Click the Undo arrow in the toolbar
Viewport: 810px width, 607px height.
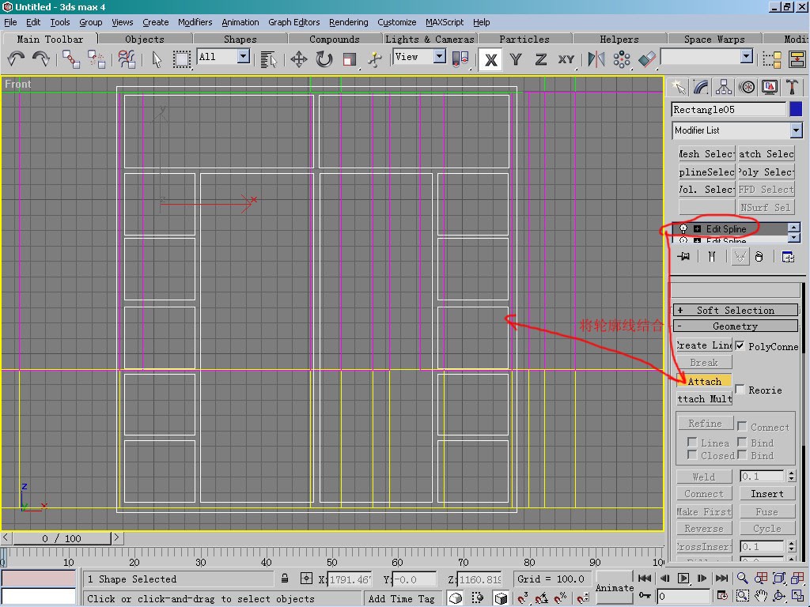tap(16, 58)
